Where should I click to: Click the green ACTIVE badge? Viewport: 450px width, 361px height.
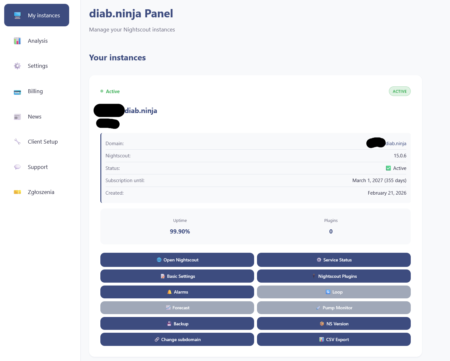click(400, 91)
